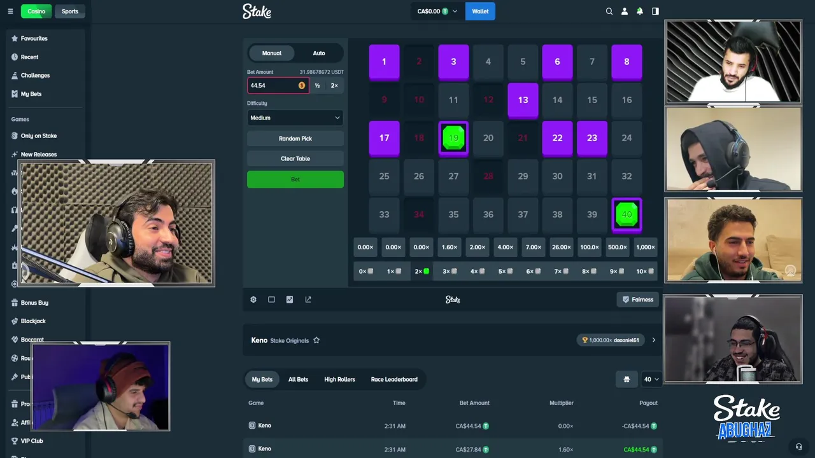Switch to High Rollers tab
This screenshot has height=458, width=815.
pos(339,379)
